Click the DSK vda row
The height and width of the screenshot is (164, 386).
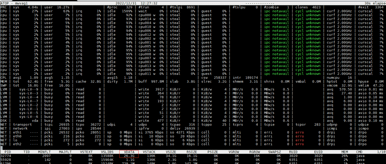193,120
